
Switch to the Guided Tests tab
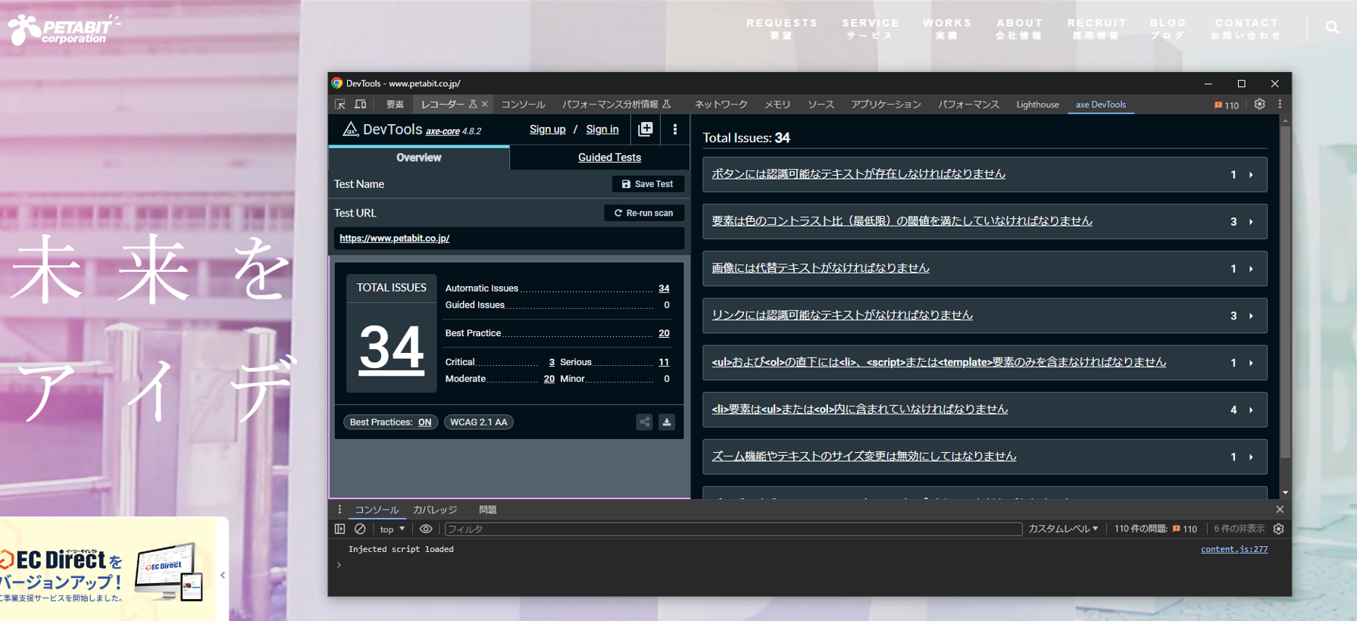pyautogui.click(x=609, y=158)
